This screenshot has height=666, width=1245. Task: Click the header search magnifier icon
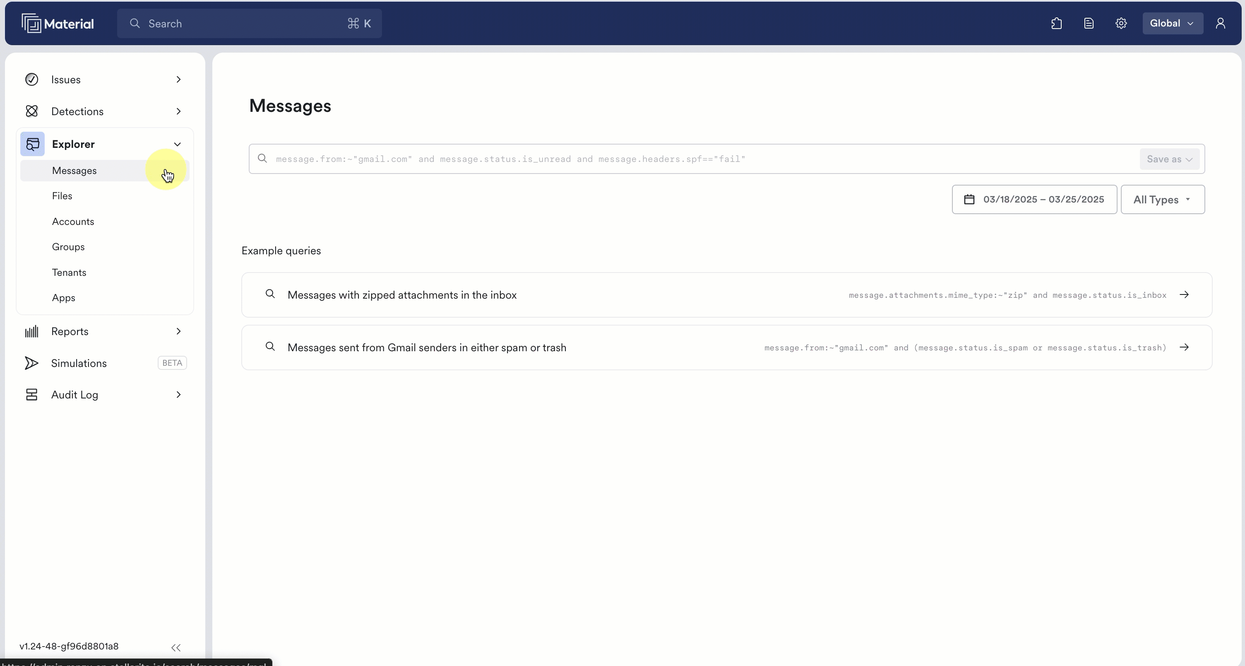(135, 23)
